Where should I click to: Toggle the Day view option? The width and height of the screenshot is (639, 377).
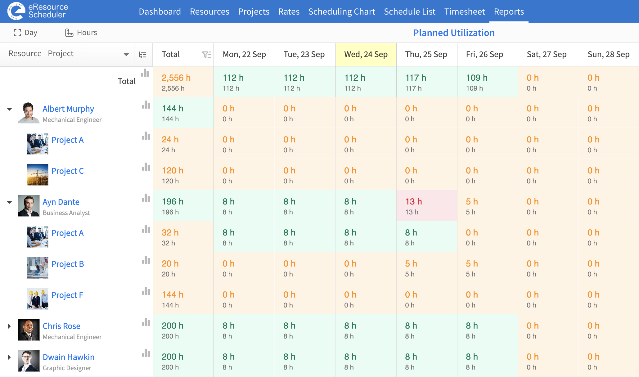point(25,33)
